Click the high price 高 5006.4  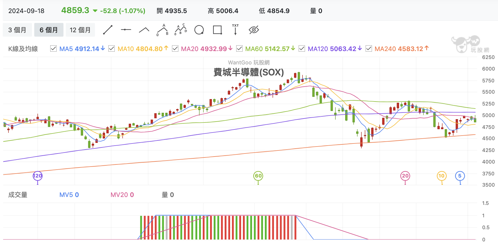point(223,11)
